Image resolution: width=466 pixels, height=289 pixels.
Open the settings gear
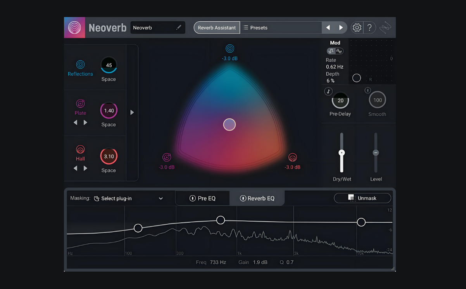pos(357,28)
